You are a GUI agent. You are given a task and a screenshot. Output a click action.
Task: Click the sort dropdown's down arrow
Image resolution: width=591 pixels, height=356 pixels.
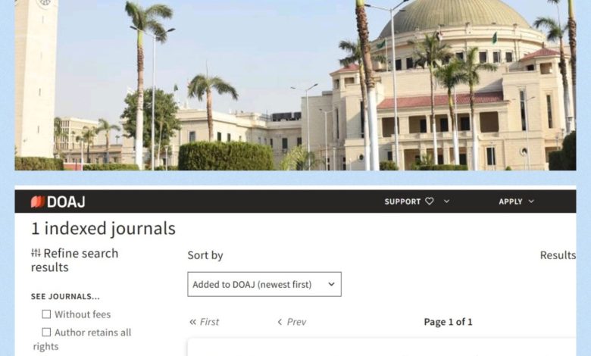click(x=331, y=284)
